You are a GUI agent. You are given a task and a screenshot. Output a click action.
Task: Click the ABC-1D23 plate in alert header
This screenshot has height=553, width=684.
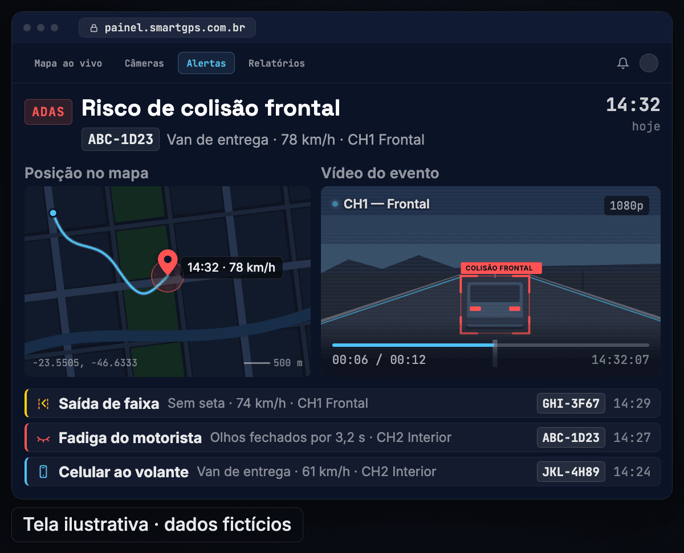121,140
